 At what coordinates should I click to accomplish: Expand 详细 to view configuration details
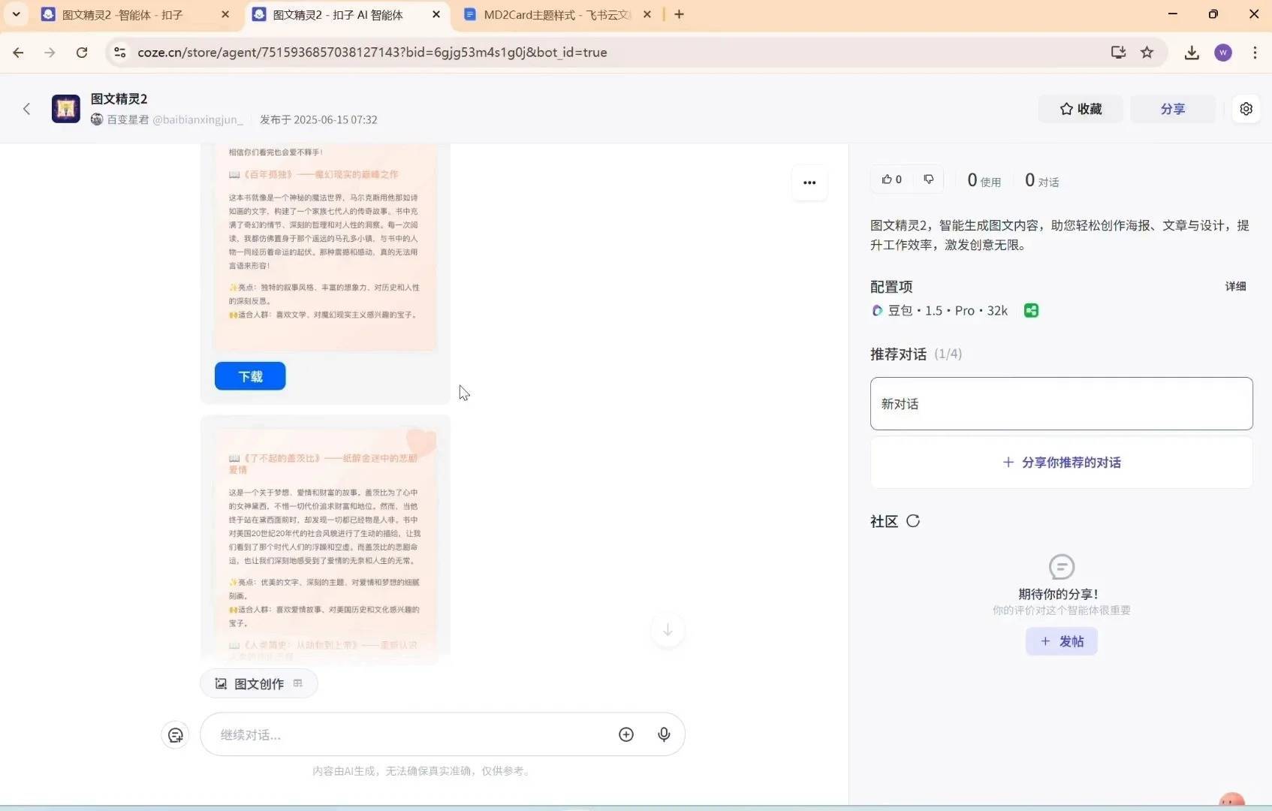tap(1235, 286)
